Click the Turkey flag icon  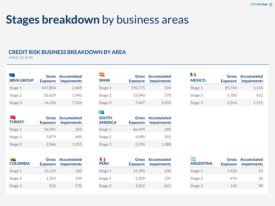tap(13, 117)
